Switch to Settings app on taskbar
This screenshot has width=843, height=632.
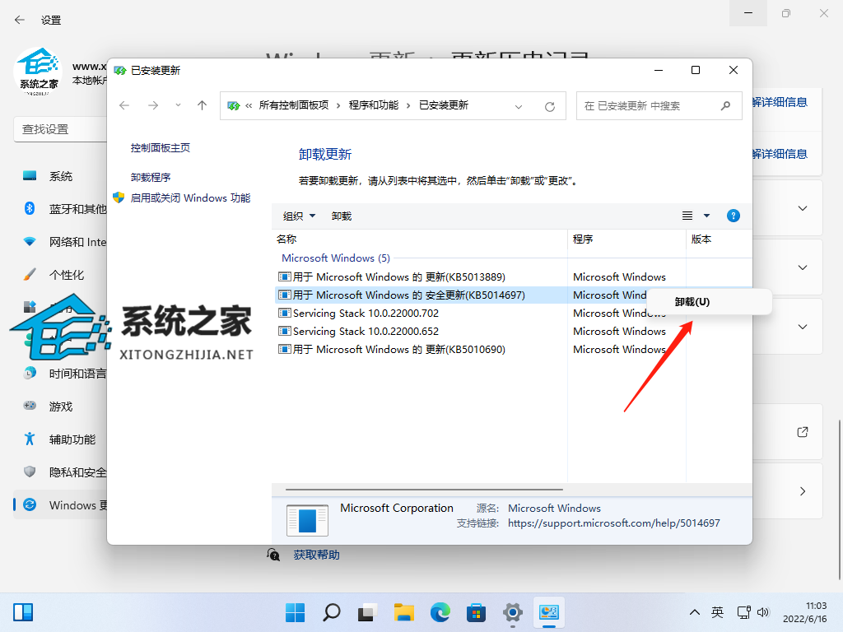coord(513,612)
